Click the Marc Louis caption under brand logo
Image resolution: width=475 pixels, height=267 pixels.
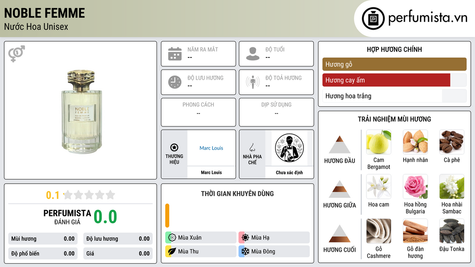coord(211,172)
